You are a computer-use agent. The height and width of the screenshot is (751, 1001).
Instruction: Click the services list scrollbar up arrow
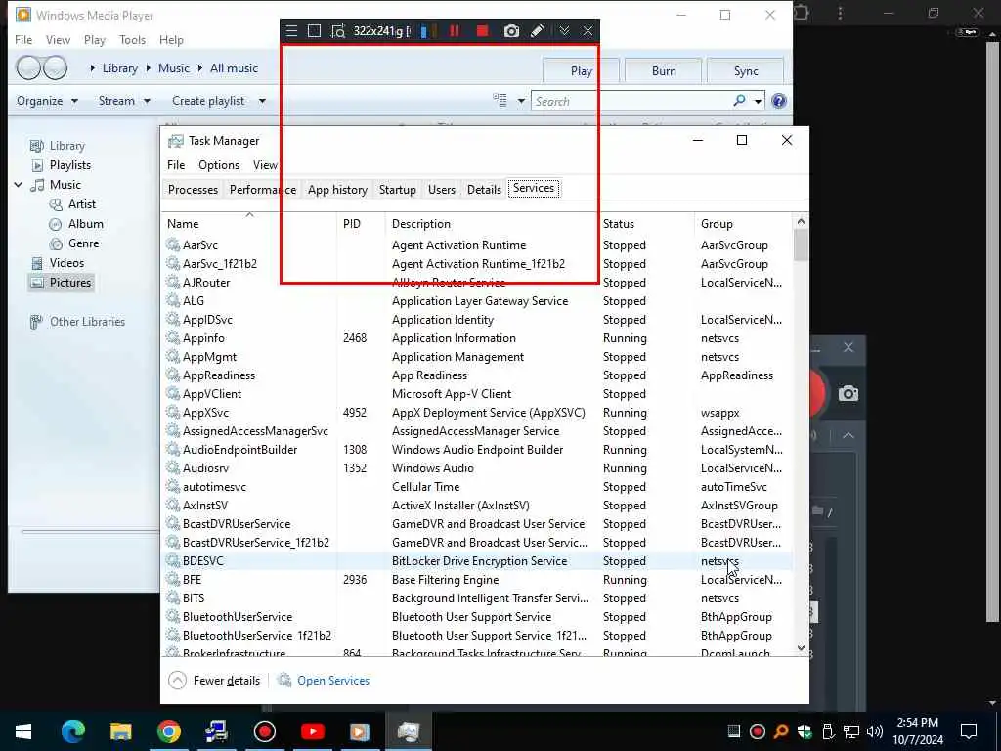pos(801,222)
